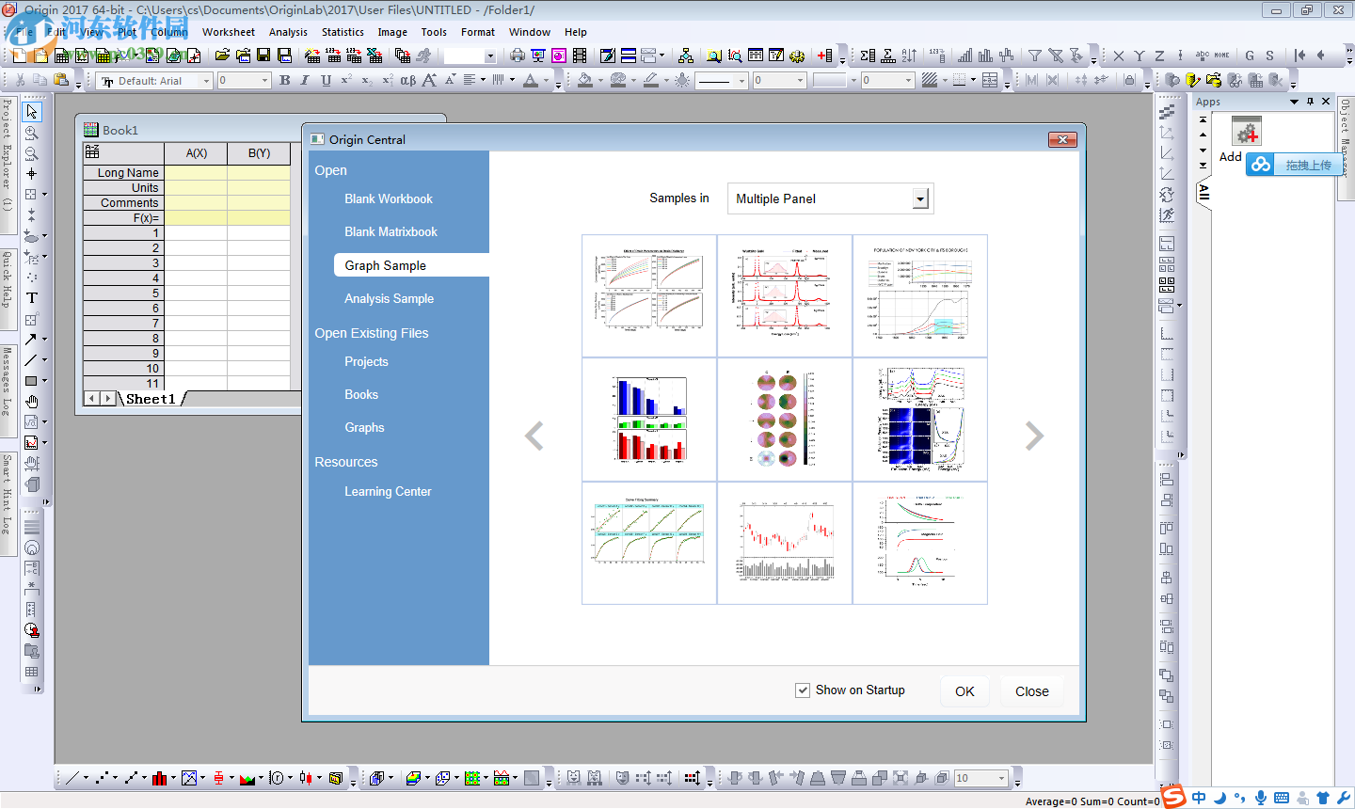Open the Learning Center link
This screenshot has height=809, width=1355.
(388, 491)
